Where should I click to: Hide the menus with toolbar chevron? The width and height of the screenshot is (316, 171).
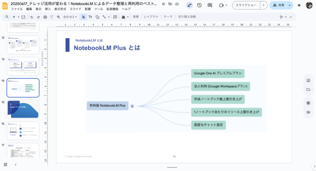click(291, 17)
